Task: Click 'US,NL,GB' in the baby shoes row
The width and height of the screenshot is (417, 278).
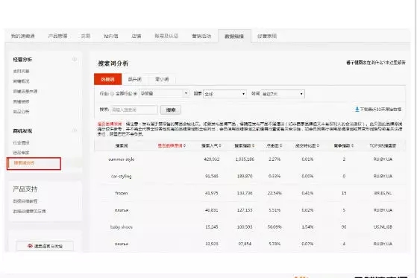Action: [x=383, y=227]
